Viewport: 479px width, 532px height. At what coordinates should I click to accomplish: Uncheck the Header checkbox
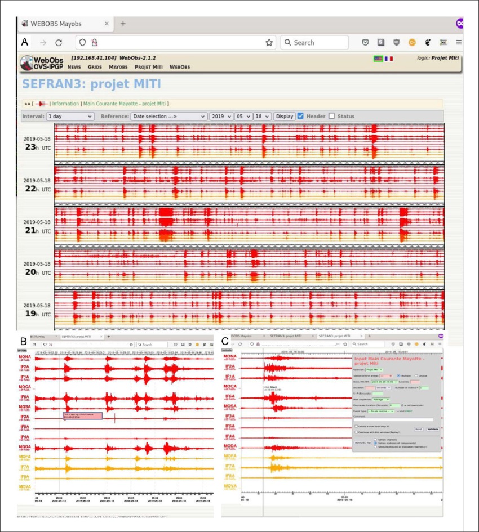(300, 116)
